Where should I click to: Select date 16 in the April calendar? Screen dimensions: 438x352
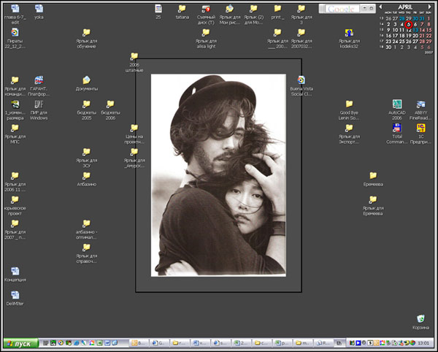pos(388,36)
